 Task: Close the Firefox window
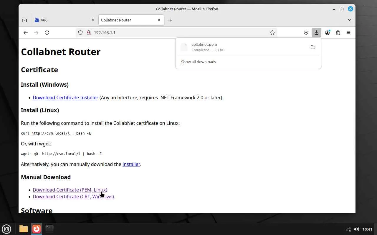[350, 9]
